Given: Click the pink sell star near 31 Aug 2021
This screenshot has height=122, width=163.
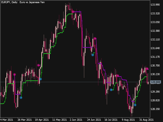Looking at the screenshot, I should point(147,69).
